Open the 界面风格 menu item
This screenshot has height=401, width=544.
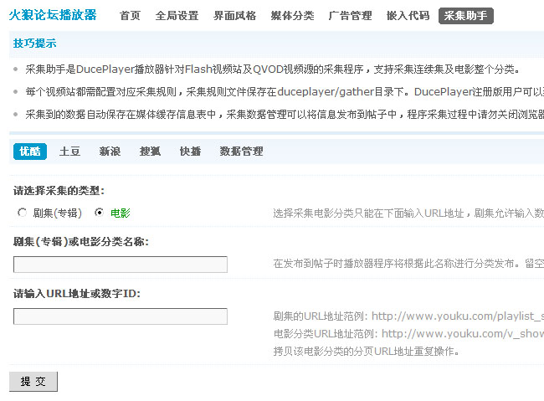pos(235,16)
